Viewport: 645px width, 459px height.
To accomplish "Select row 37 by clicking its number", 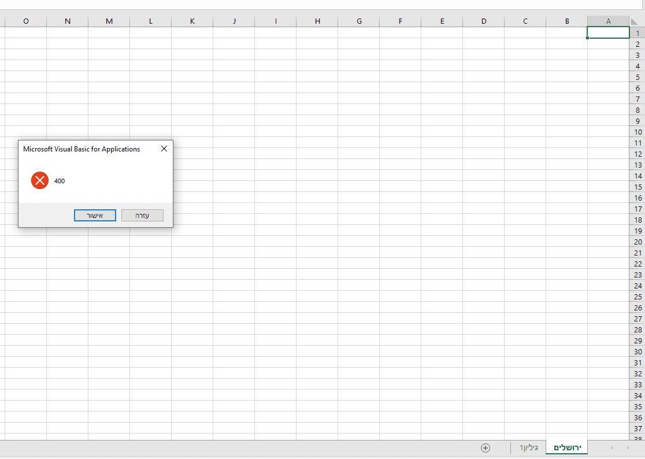I will (x=637, y=428).
